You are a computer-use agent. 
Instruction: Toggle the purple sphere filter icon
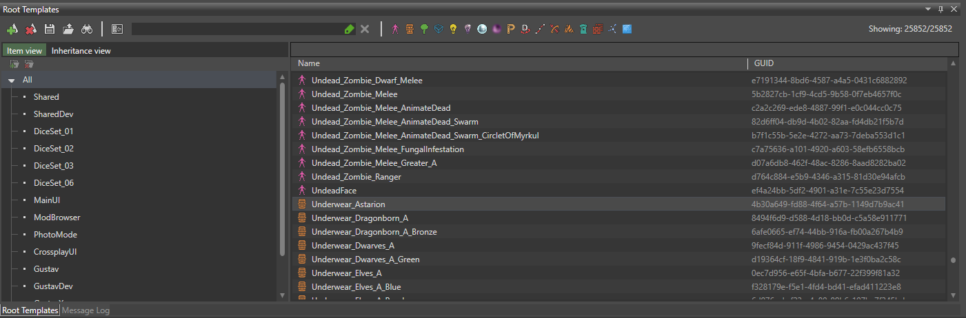496,29
